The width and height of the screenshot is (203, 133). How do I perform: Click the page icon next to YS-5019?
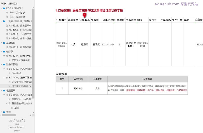coord(7,47)
